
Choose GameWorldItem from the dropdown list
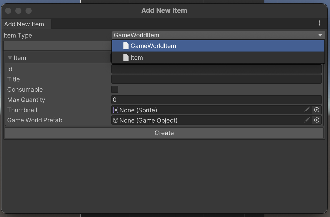click(218, 46)
